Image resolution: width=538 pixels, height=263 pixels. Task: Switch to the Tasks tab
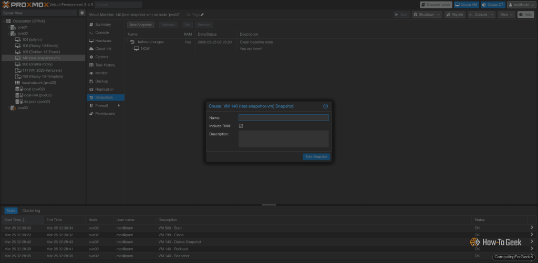pyautogui.click(x=11, y=211)
